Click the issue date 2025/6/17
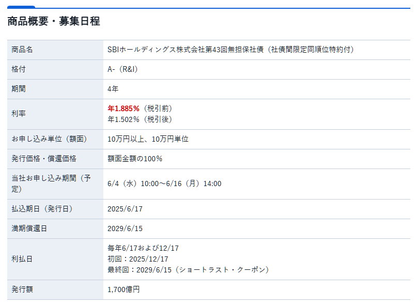 point(125,209)
